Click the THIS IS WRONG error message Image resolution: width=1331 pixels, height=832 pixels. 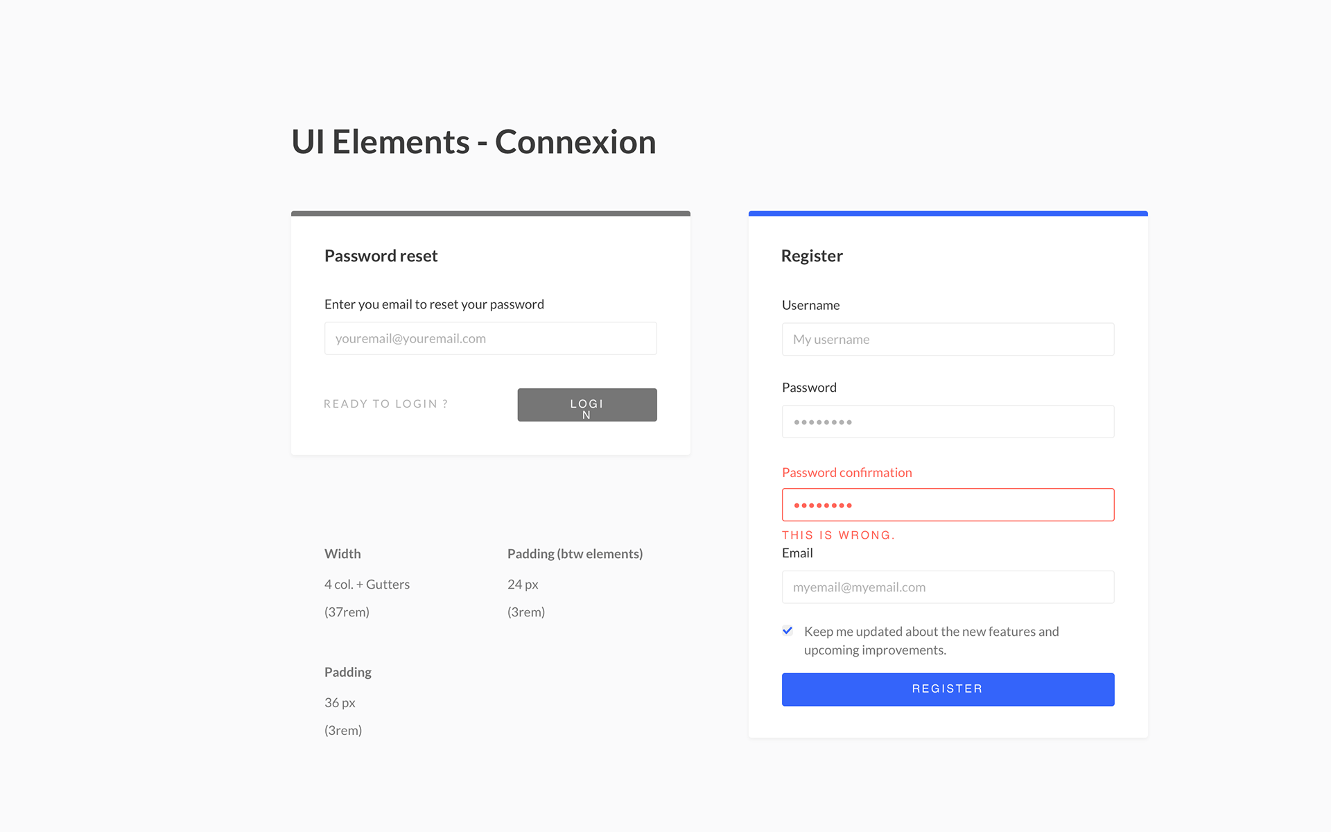click(x=838, y=535)
